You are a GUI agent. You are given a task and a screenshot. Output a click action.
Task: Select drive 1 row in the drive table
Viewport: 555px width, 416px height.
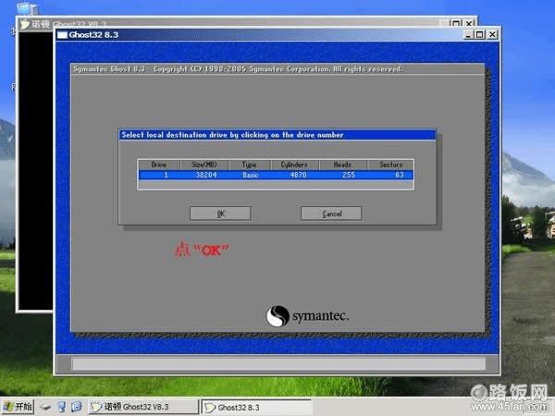276,175
